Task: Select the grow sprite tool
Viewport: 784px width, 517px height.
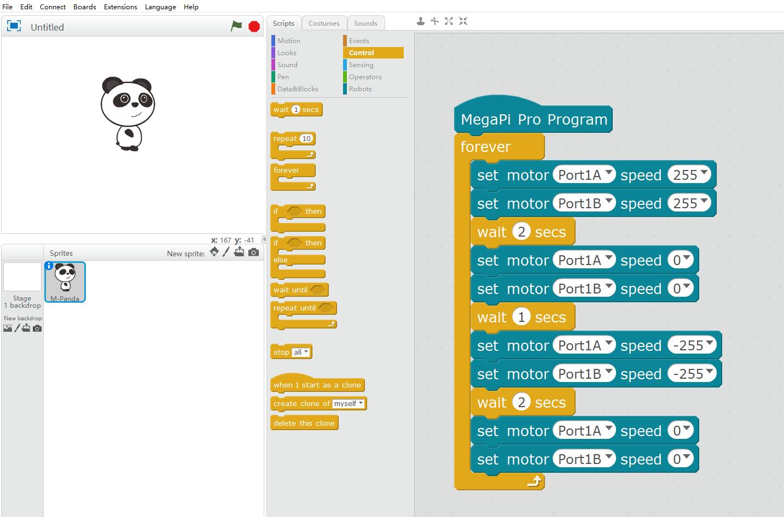Action: (x=449, y=21)
